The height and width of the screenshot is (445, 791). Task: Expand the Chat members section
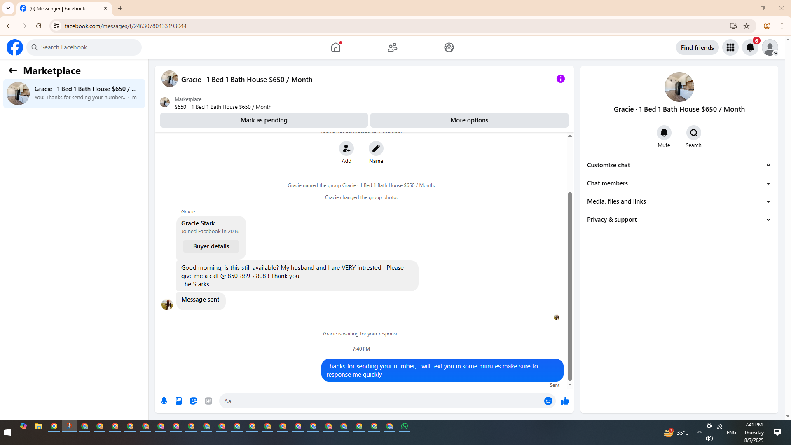pos(679,183)
